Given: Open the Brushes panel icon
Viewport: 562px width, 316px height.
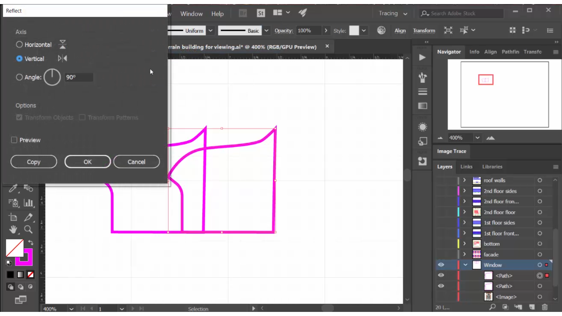Looking at the screenshot, I should pos(422,78).
